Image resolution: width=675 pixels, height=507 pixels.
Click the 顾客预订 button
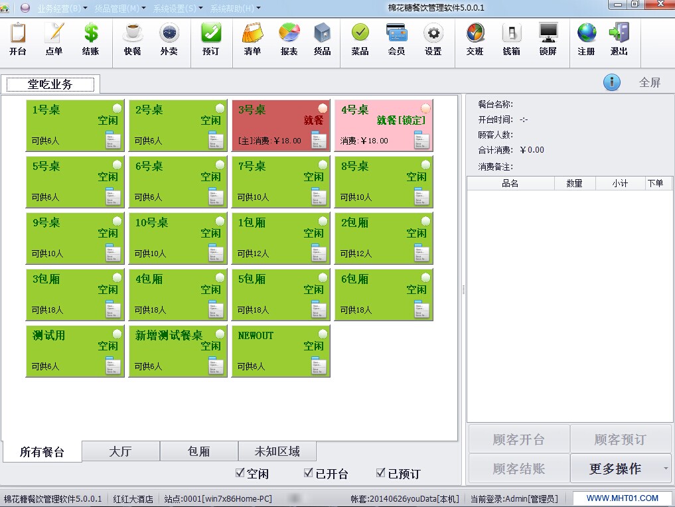pos(621,439)
